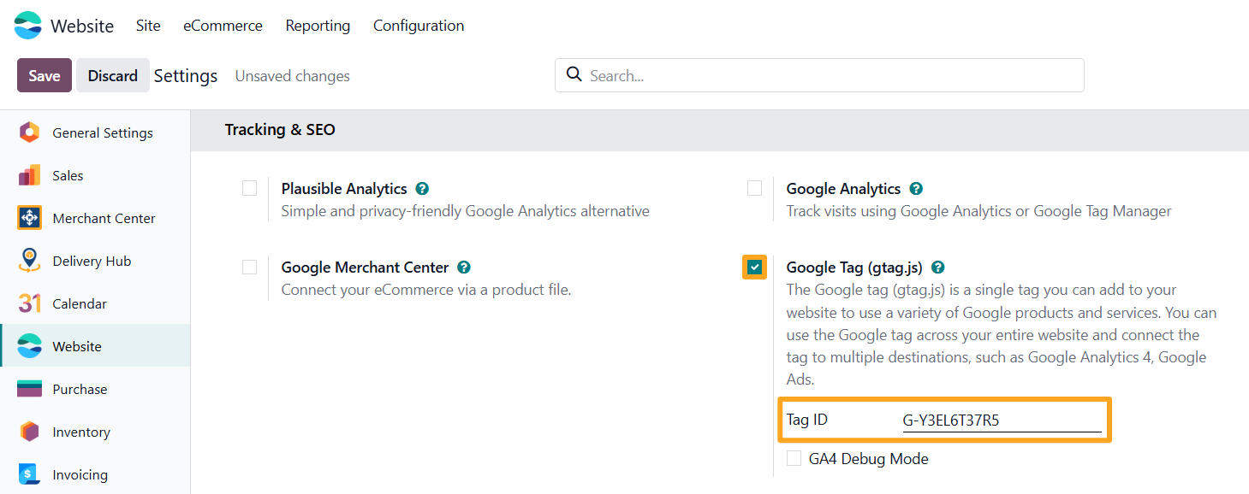Enable the Google Analytics checkbox
Screen dimensions: 1249x494
(754, 188)
